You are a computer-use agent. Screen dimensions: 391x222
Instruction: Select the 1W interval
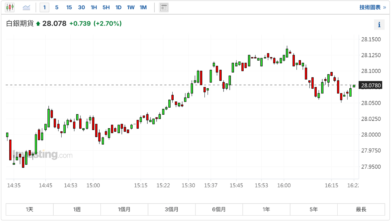[x=131, y=7]
